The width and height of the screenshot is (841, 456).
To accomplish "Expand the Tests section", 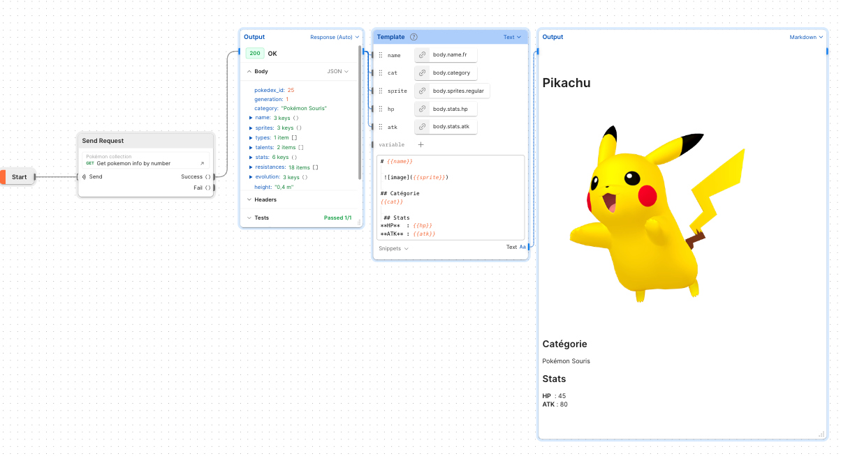I will click(x=249, y=218).
